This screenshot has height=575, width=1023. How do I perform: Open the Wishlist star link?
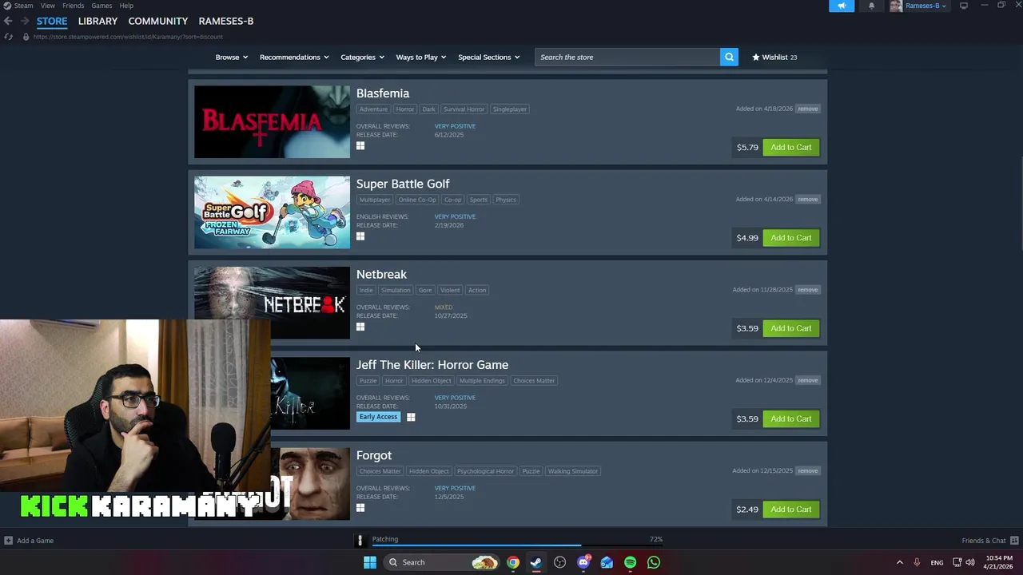coord(774,57)
